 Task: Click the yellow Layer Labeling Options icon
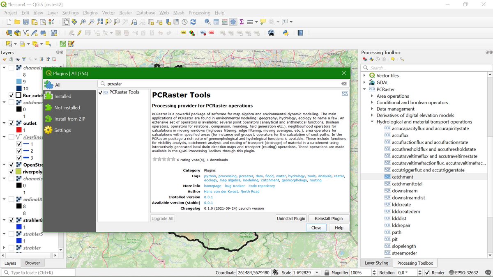(x=183, y=33)
